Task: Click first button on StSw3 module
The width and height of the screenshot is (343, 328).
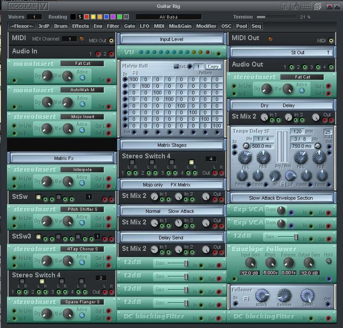Action: coord(39,237)
